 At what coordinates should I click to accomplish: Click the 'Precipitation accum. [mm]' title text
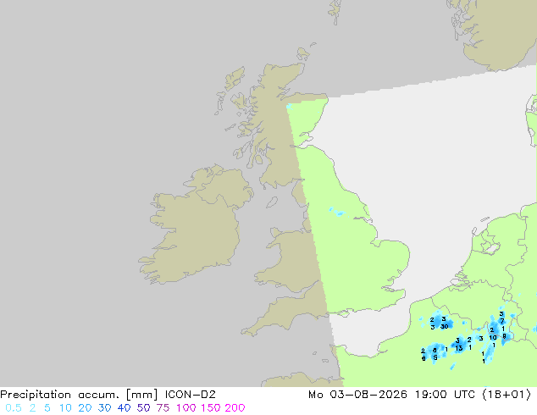(79, 395)
